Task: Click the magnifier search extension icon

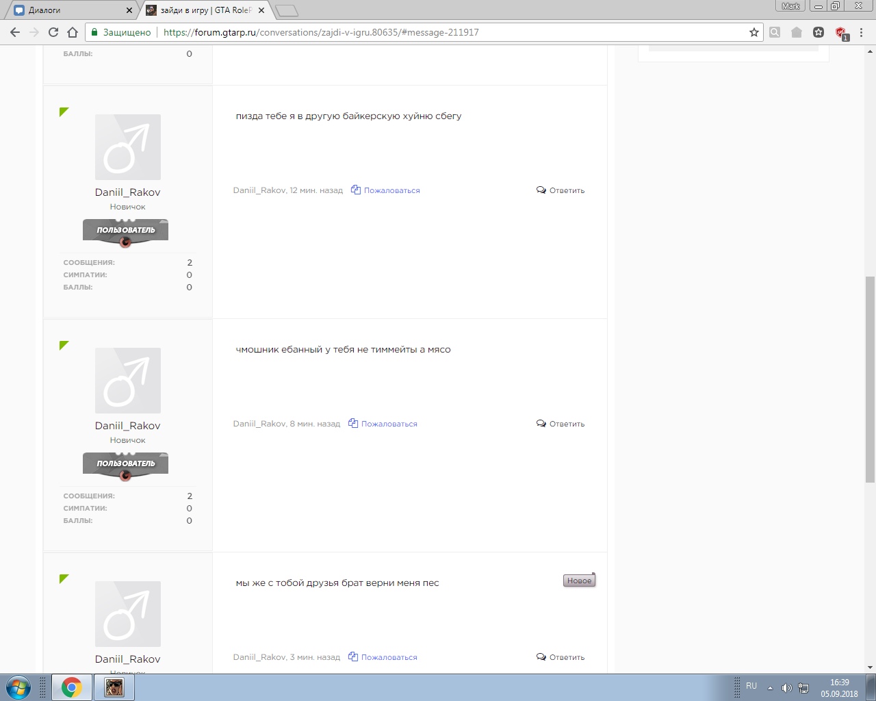Action: (775, 32)
